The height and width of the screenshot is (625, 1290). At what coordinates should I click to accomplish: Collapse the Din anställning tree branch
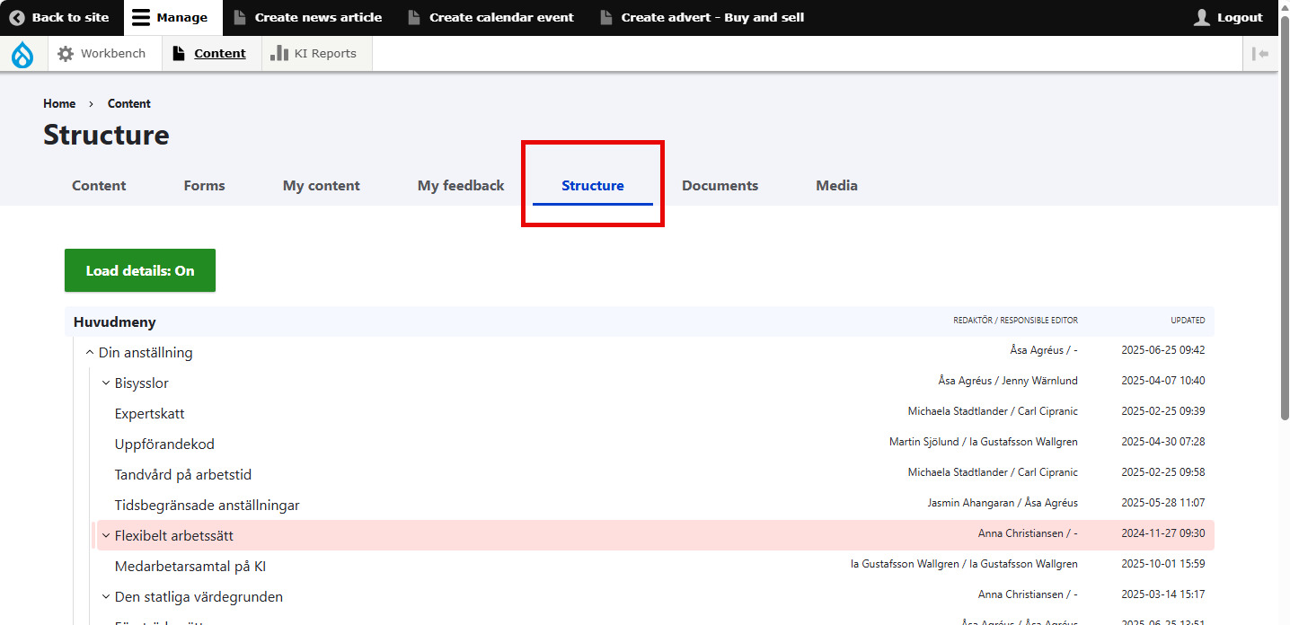pos(90,353)
